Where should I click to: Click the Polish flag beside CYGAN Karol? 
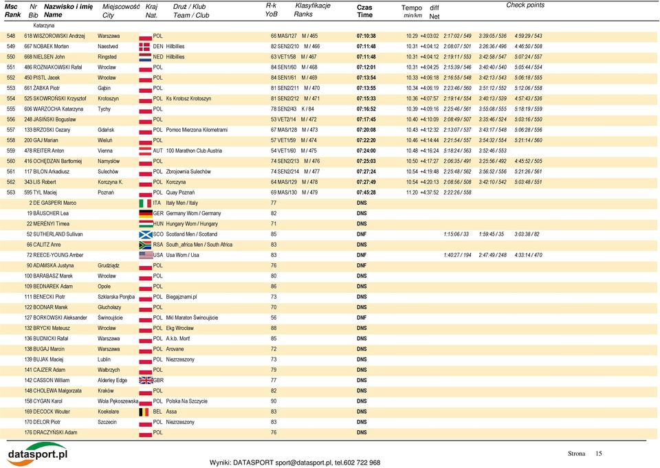tap(145, 401)
